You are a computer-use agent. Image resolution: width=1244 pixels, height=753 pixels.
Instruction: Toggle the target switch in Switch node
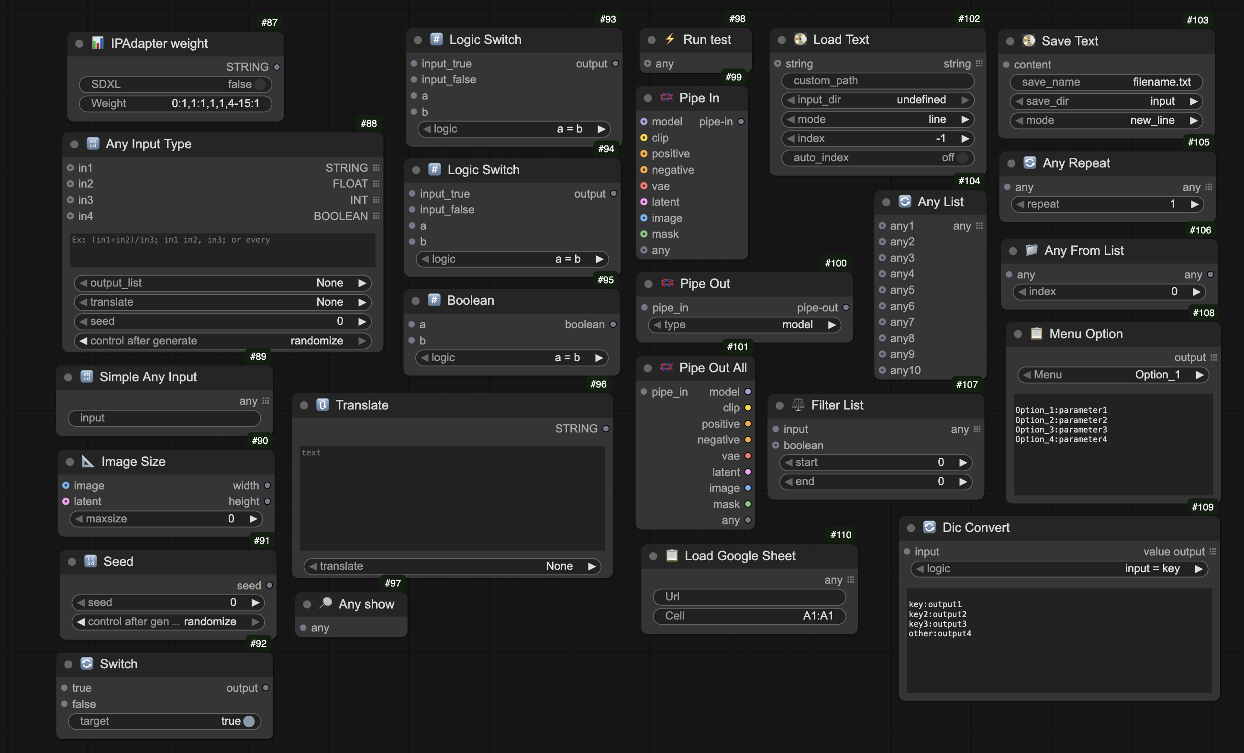[x=249, y=721]
